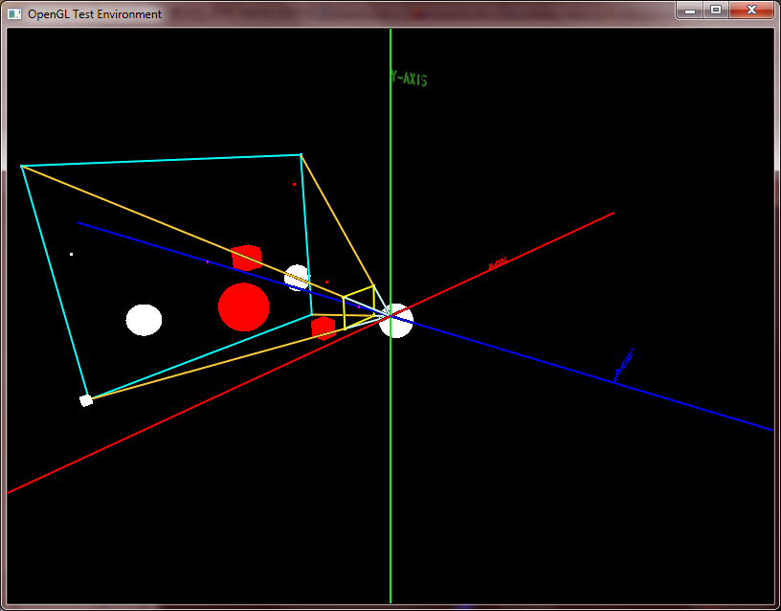The width and height of the screenshot is (781, 611).
Task: Select the large red sphere inside the frustum
Action: pos(245,306)
